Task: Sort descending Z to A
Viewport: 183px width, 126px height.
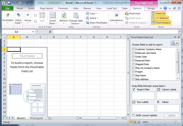Action: (35, 21)
